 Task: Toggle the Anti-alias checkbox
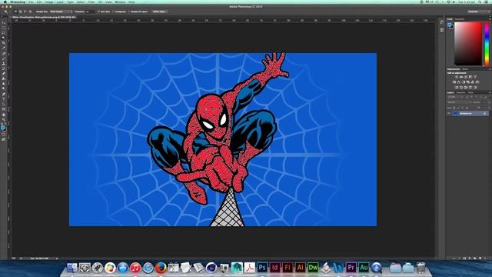point(98,12)
